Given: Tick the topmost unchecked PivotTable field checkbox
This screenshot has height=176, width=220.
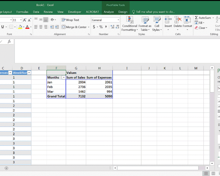Looking at the screenshot, I should coord(219,97).
